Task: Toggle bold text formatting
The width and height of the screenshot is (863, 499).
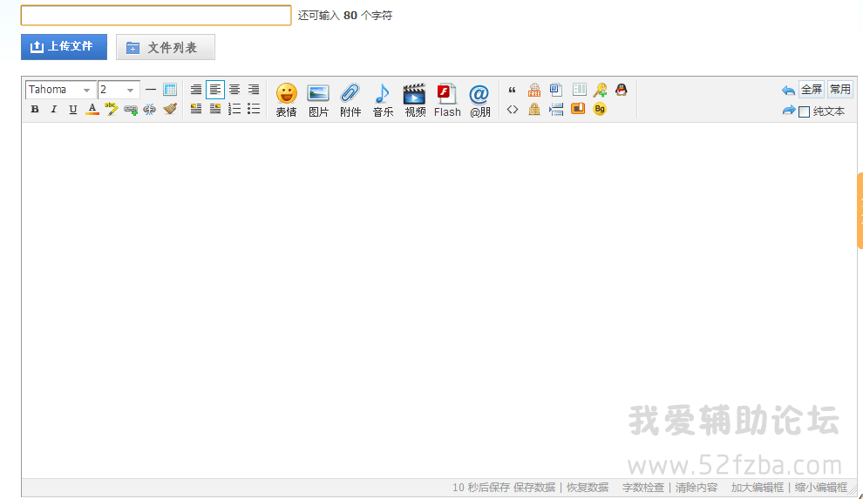Action: pyautogui.click(x=35, y=109)
